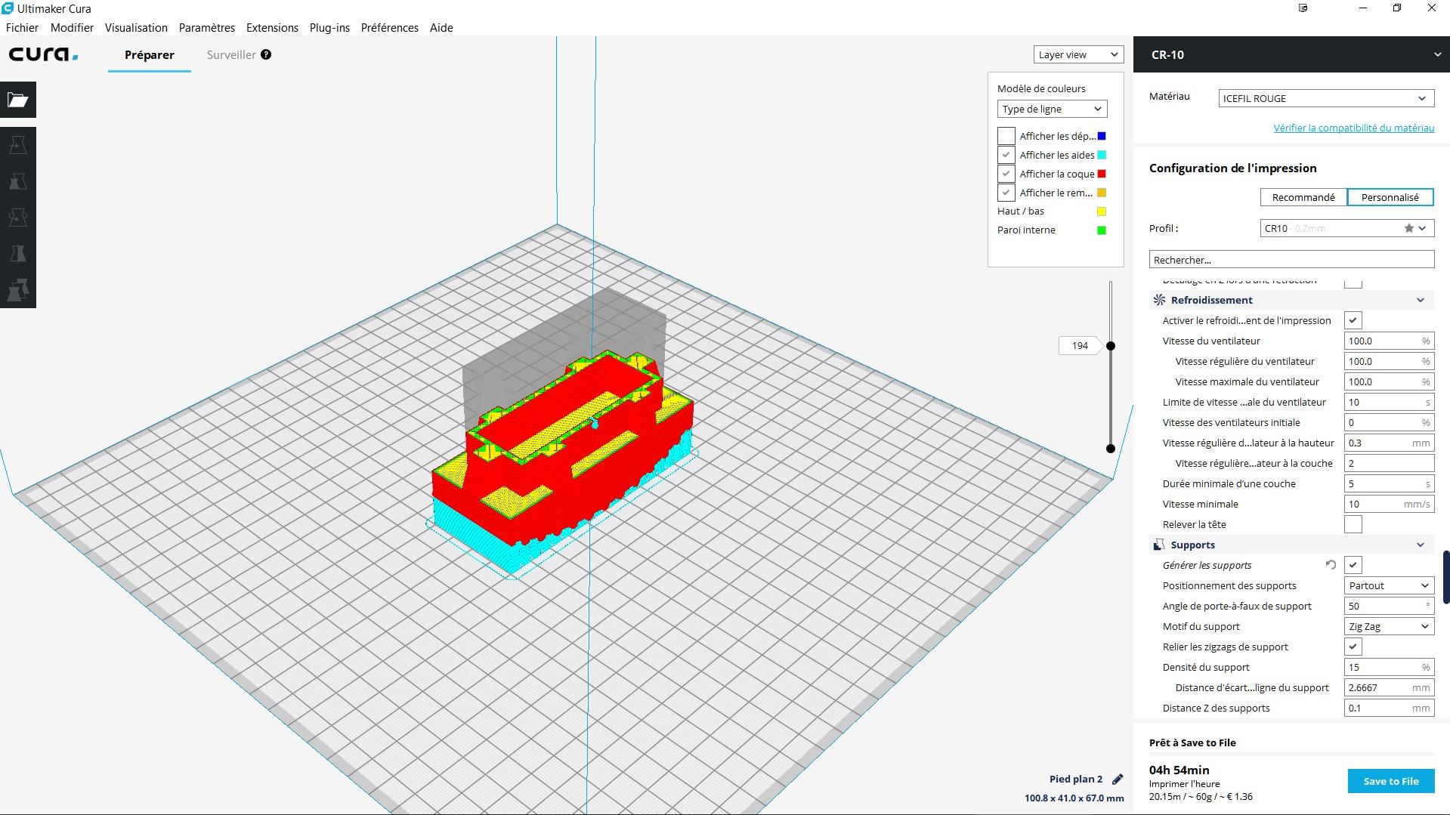The width and height of the screenshot is (1450, 815).
Task: Select the Move tool in the left toolbar
Action: [x=18, y=145]
